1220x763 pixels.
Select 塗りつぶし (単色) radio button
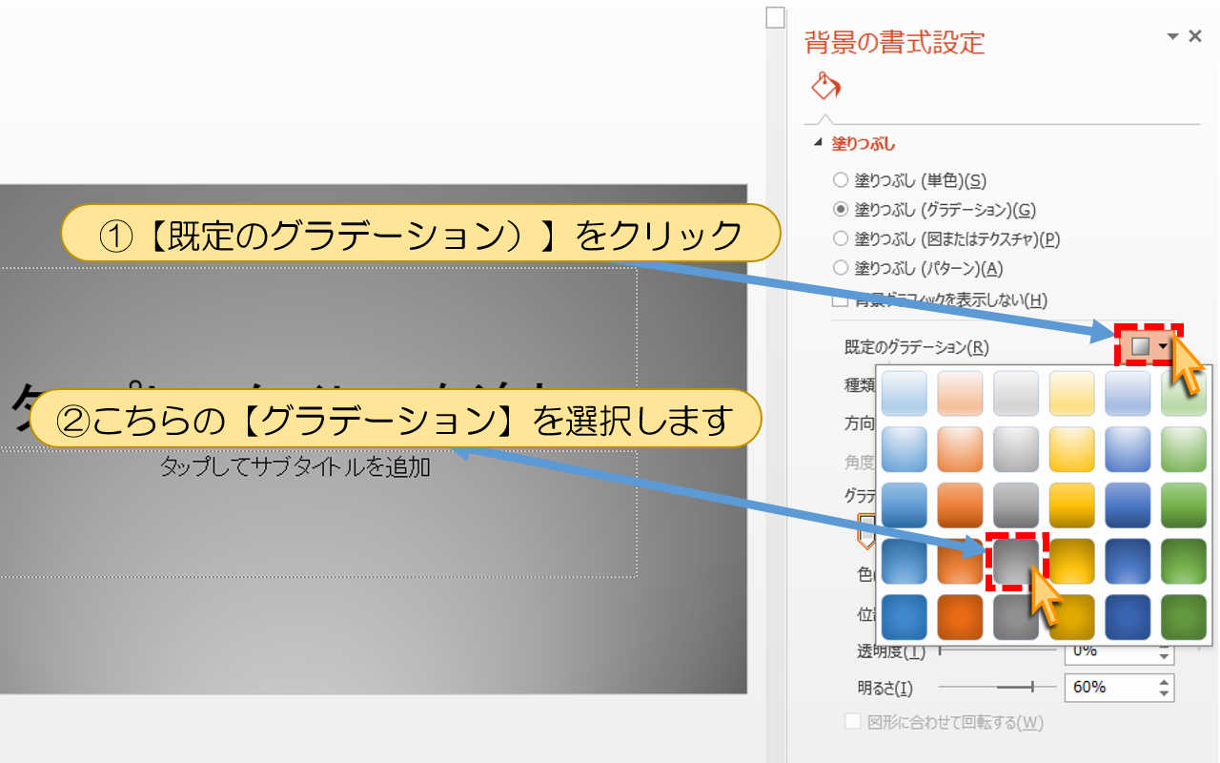coord(840,179)
